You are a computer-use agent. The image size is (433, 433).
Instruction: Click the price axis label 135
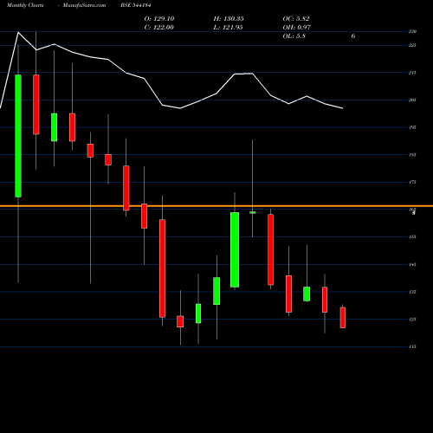(412, 292)
